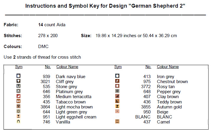
Task: Select the Light eggshell cream colour name
Action: click(x=76, y=117)
